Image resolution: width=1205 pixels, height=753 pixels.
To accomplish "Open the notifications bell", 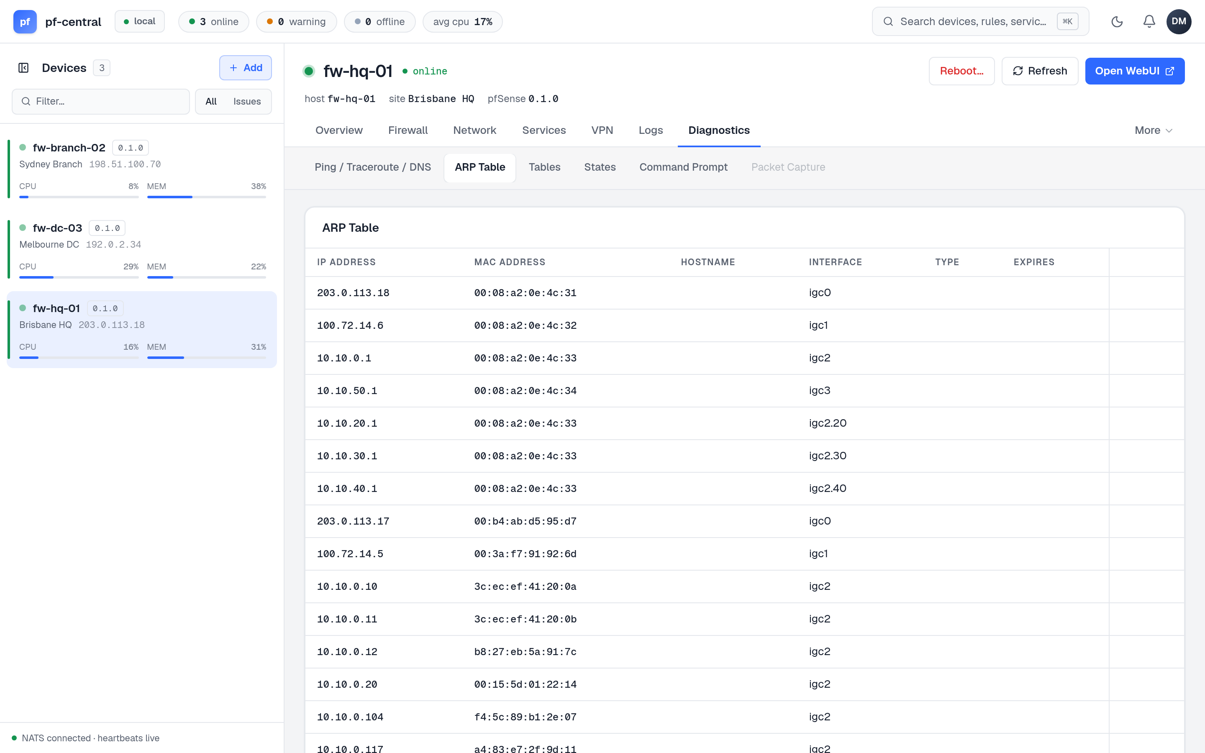I will click(1149, 21).
